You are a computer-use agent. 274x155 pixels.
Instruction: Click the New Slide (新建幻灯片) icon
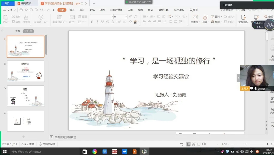59,17
